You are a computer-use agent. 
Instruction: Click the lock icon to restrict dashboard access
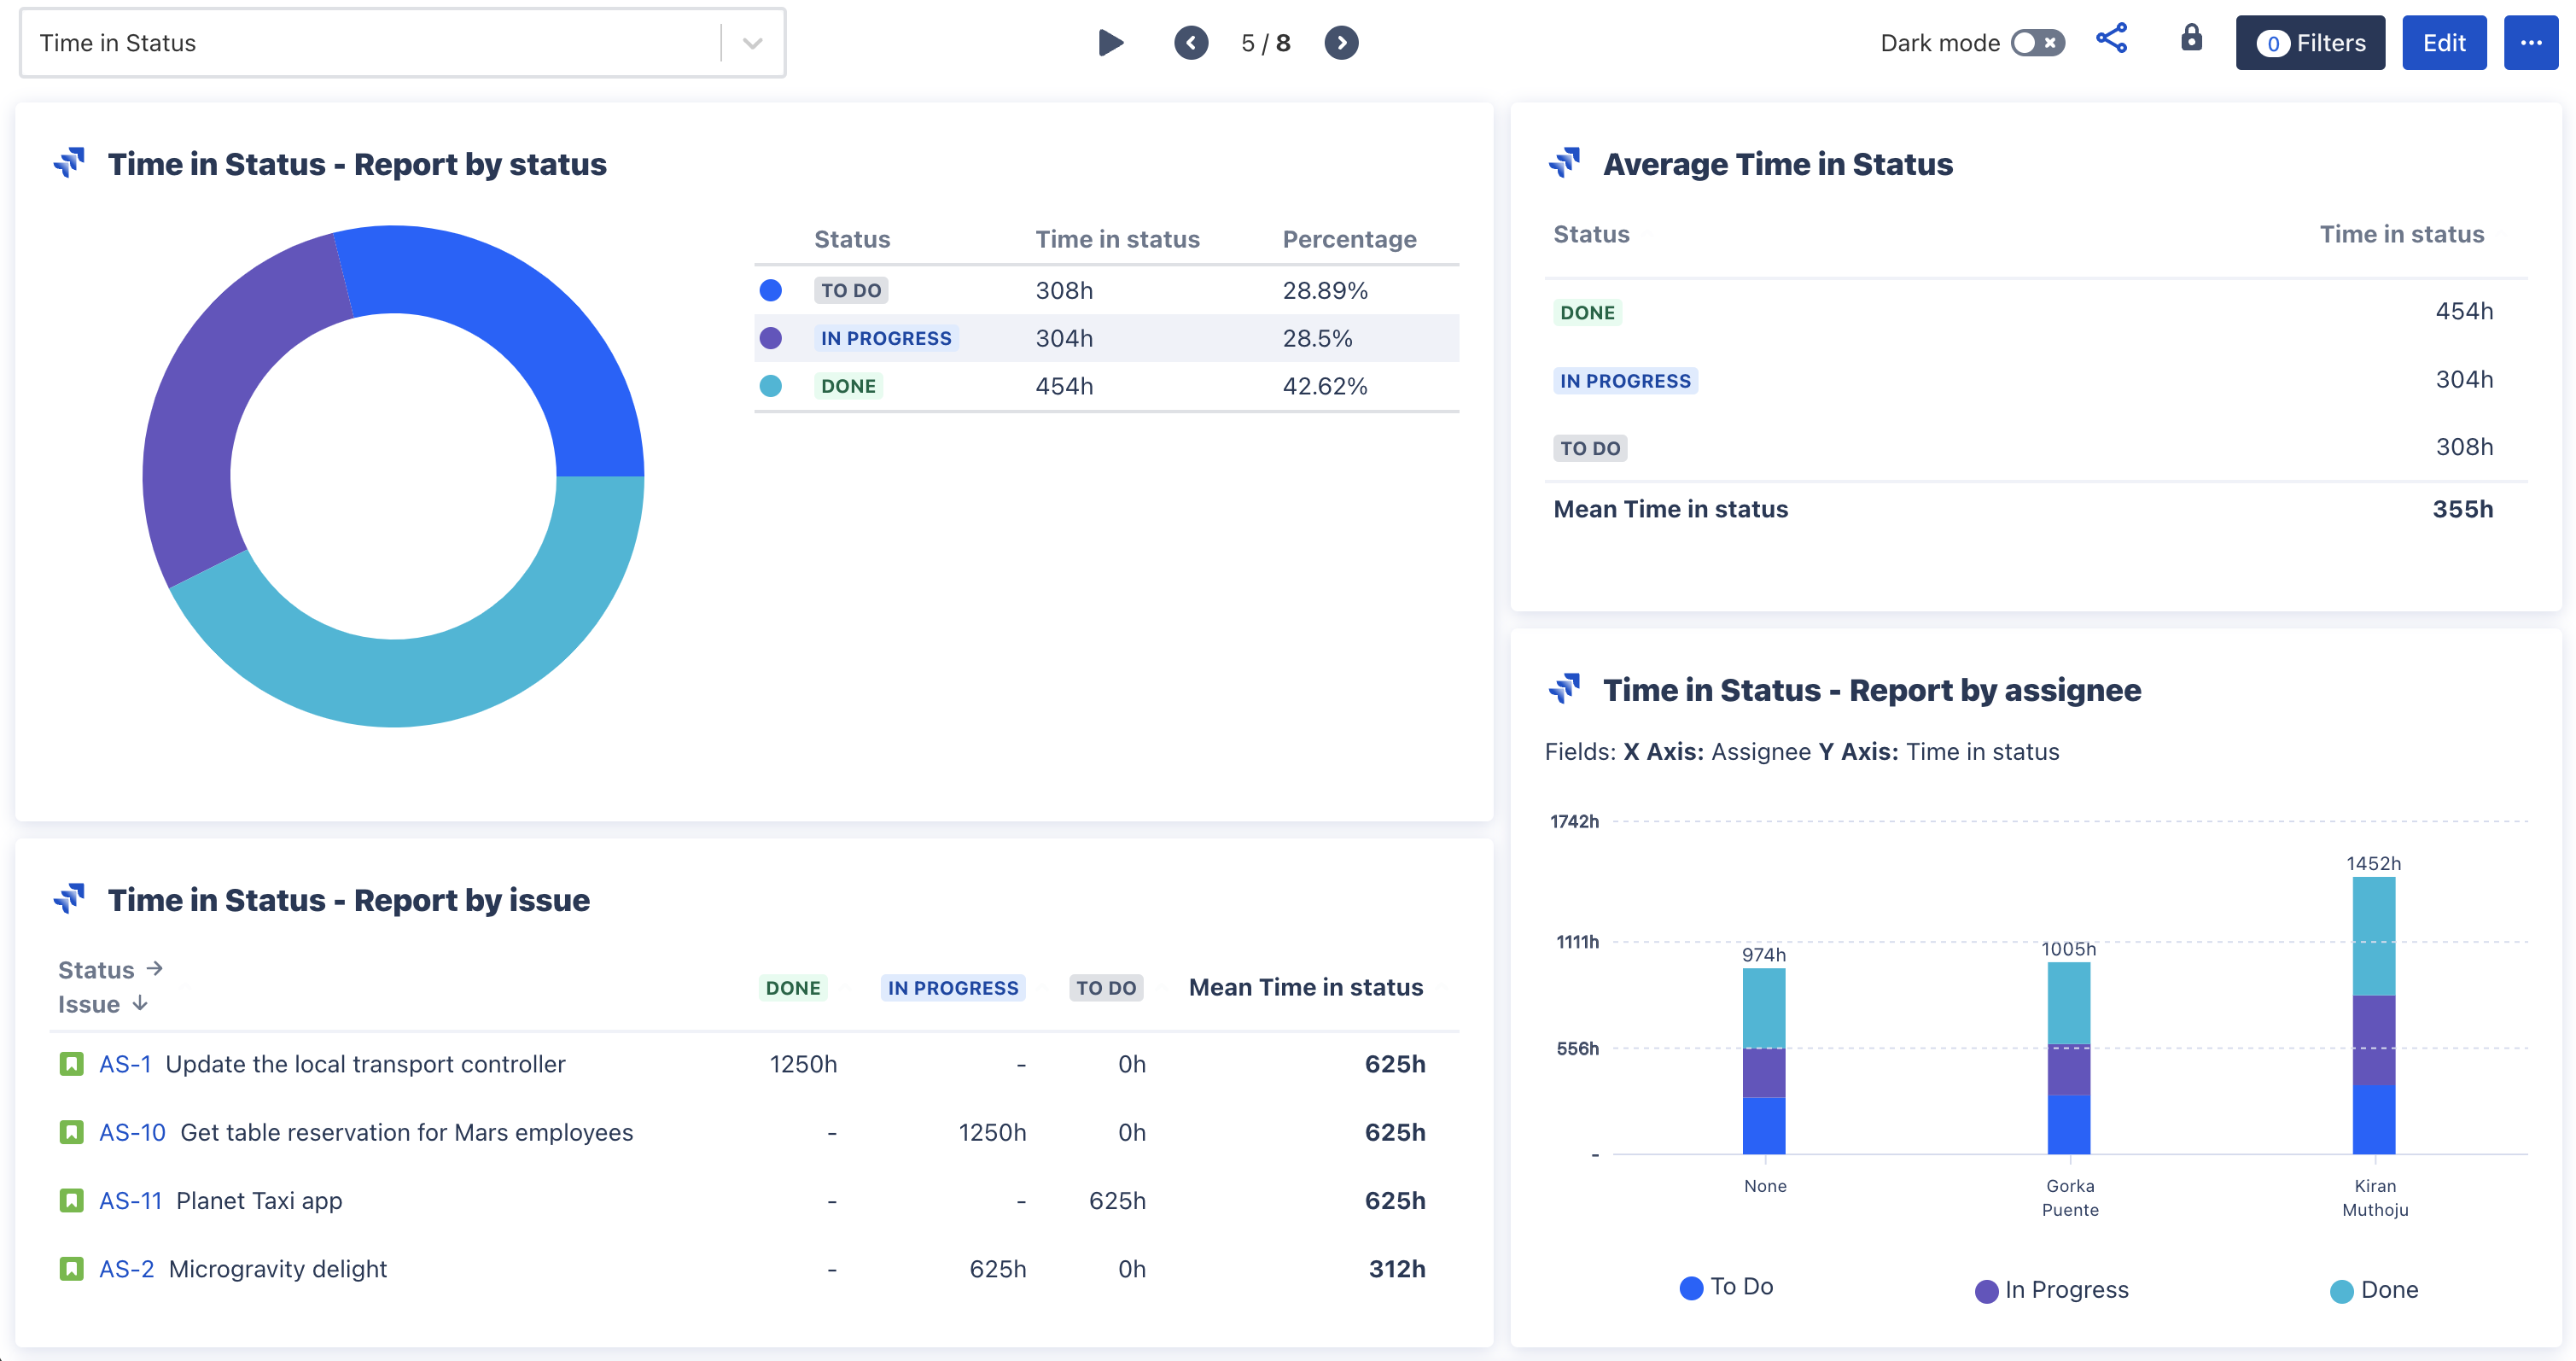coord(2190,40)
